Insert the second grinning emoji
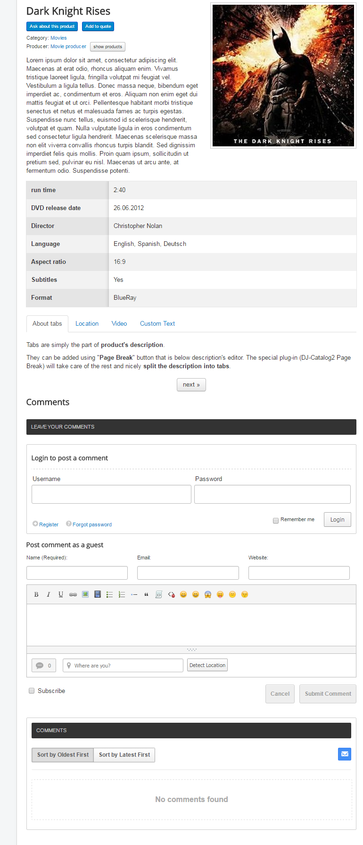Viewport: 363px width, 845px height. [x=196, y=594]
